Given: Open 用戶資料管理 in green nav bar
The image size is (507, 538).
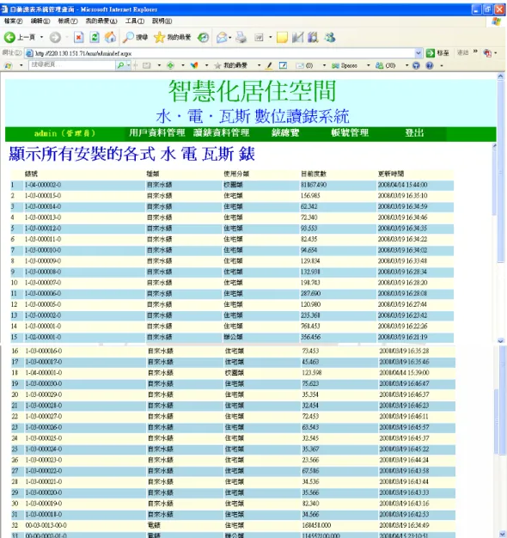Looking at the screenshot, I should 157,133.
